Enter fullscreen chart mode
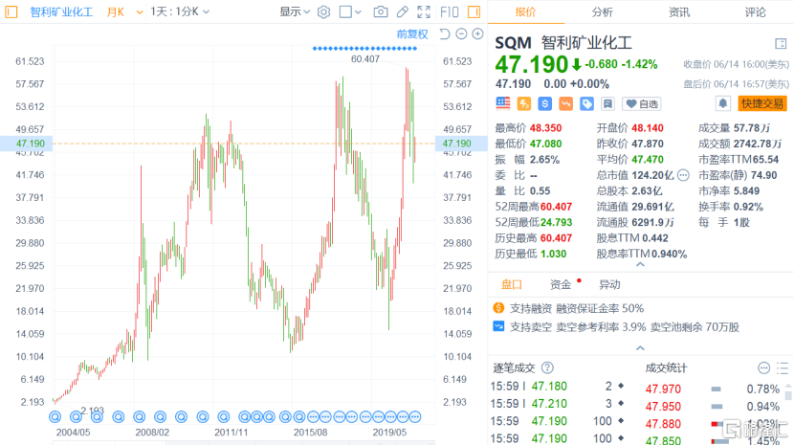794x445 pixels. point(424,11)
